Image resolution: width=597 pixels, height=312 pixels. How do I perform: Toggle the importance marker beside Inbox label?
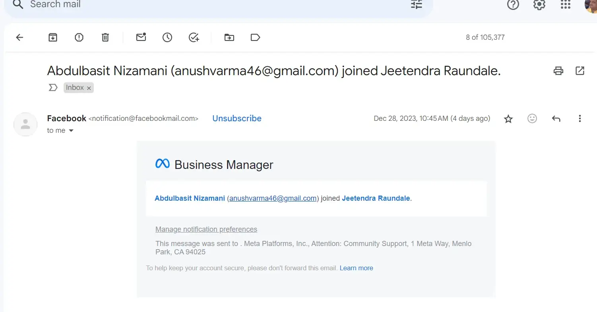pyautogui.click(x=53, y=88)
